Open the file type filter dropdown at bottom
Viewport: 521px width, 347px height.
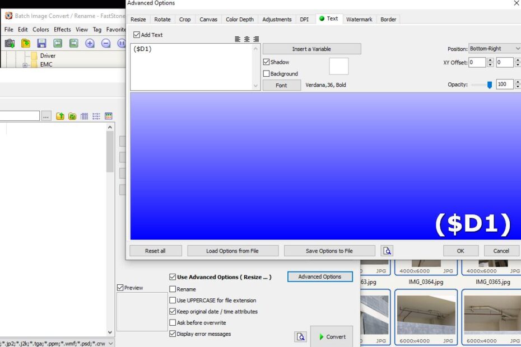[x=110, y=343]
